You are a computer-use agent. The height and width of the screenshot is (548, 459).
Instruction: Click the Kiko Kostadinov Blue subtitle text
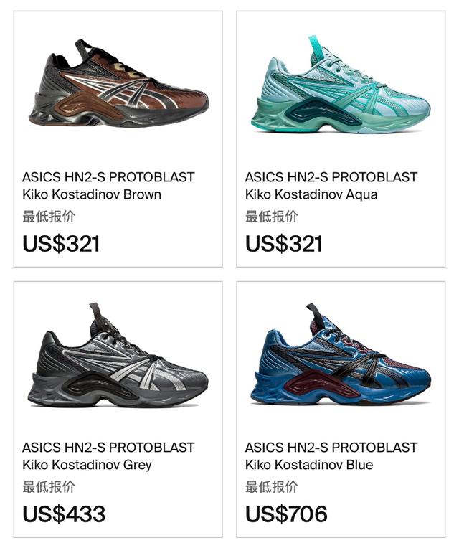[x=309, y=465]
